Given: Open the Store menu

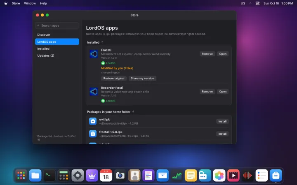Looking at the screenshot, I should [x=16, y=3].
